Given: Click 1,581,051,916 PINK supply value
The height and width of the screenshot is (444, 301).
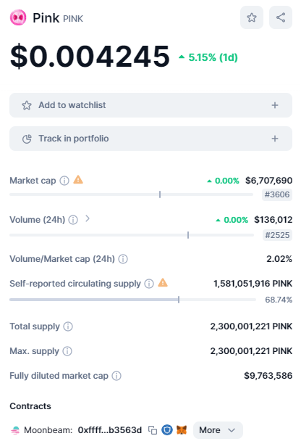Looking at the screenshot, I should (x=253, y=284).
